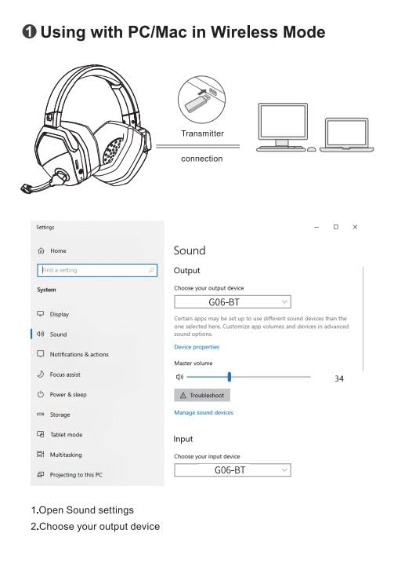The image size is (394, 570).
Task: Open the output device G06-BT dropdown
Action: (x=233, y=301)
